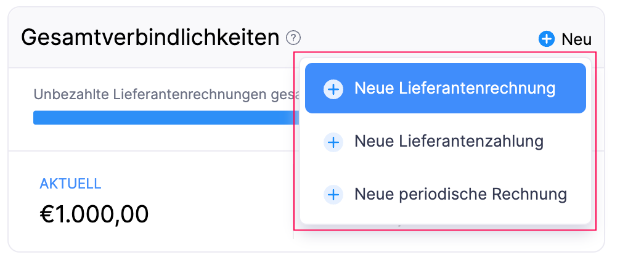Click plus icon beside Neue periodische Rechnung
The height and width of the screenshot is (260, 620).
333,195
